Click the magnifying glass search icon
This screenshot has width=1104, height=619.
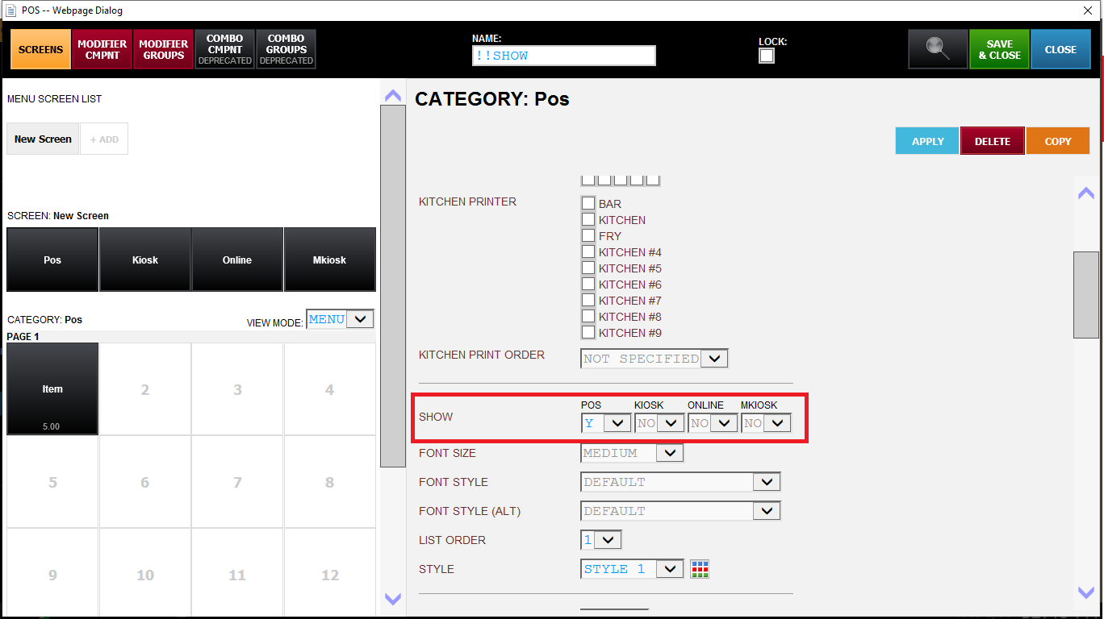[937, 49]
